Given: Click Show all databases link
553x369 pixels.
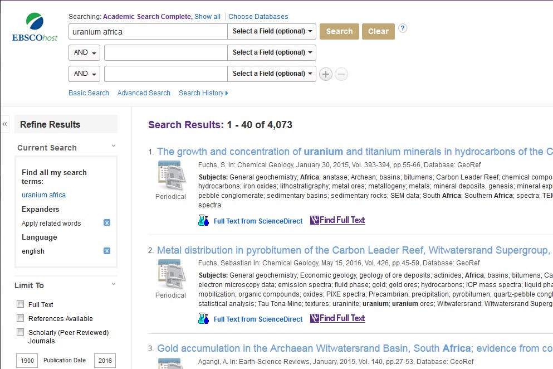Looking at the screenshot, I should coord(207,17).
